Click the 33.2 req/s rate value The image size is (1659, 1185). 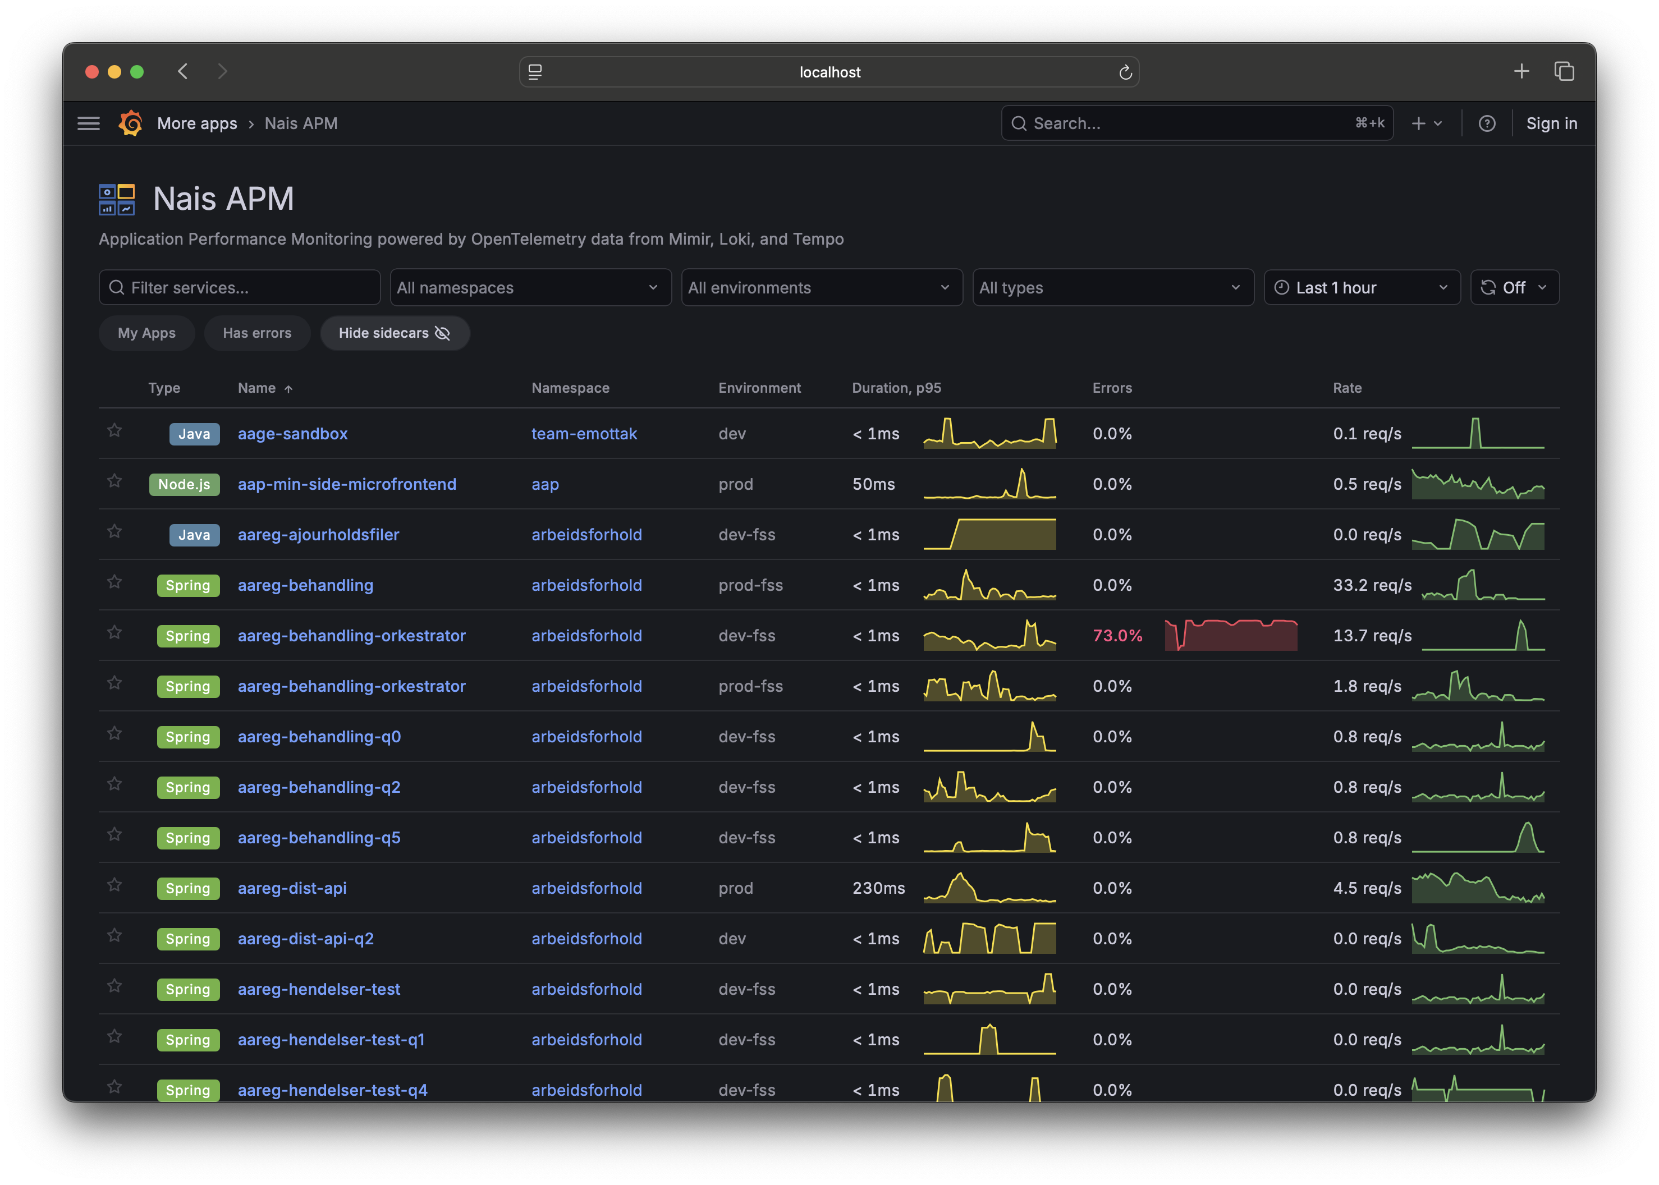coord(1372,585)
